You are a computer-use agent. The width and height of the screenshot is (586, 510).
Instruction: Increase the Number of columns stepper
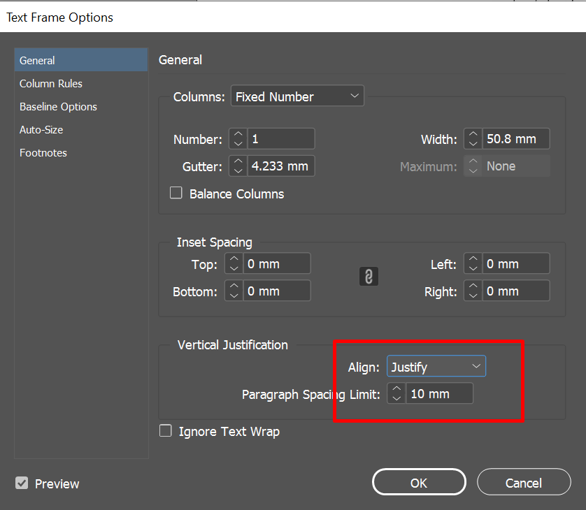click(x=238, y=134)
